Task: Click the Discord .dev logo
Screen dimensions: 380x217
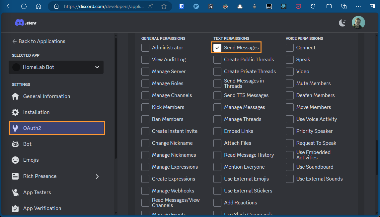Action: pyautogui.click(x=26, y=23)
